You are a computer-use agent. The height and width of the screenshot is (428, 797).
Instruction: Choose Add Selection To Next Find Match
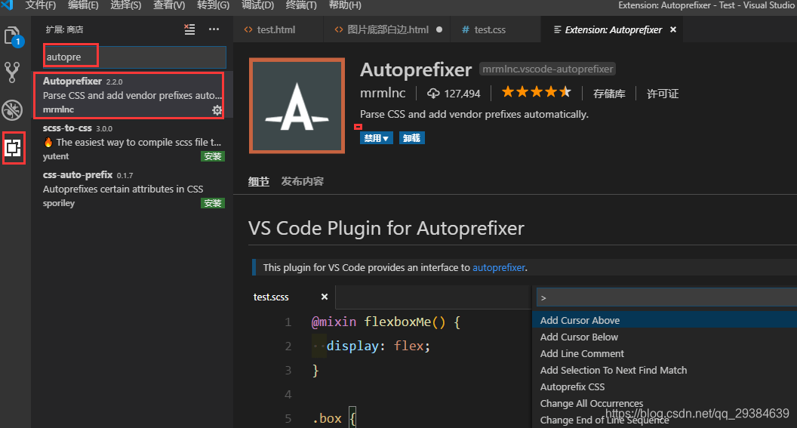(x=664, y=370)
